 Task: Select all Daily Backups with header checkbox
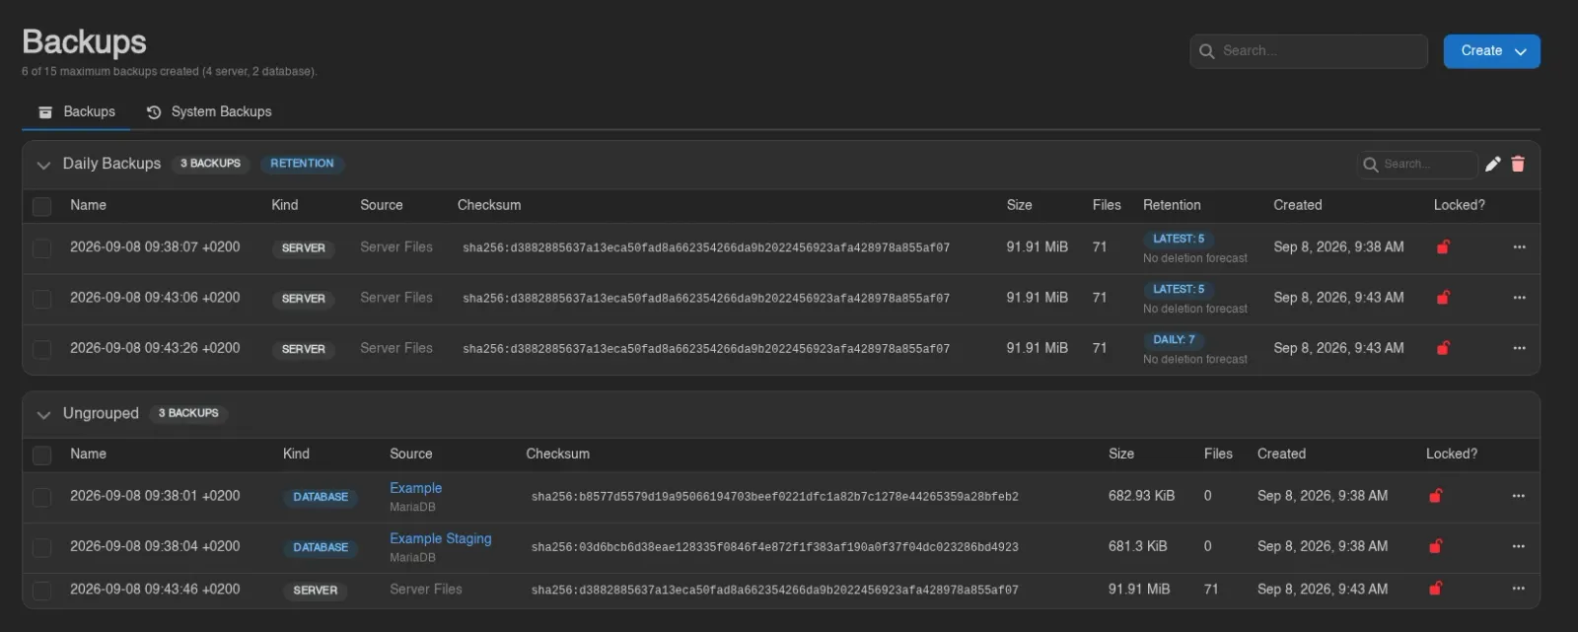pos(42,206)
